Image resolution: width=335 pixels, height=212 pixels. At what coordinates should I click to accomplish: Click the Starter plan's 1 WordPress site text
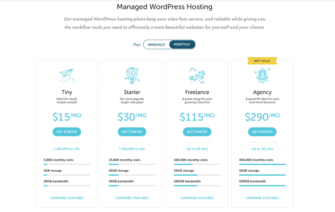coord(132,149)
